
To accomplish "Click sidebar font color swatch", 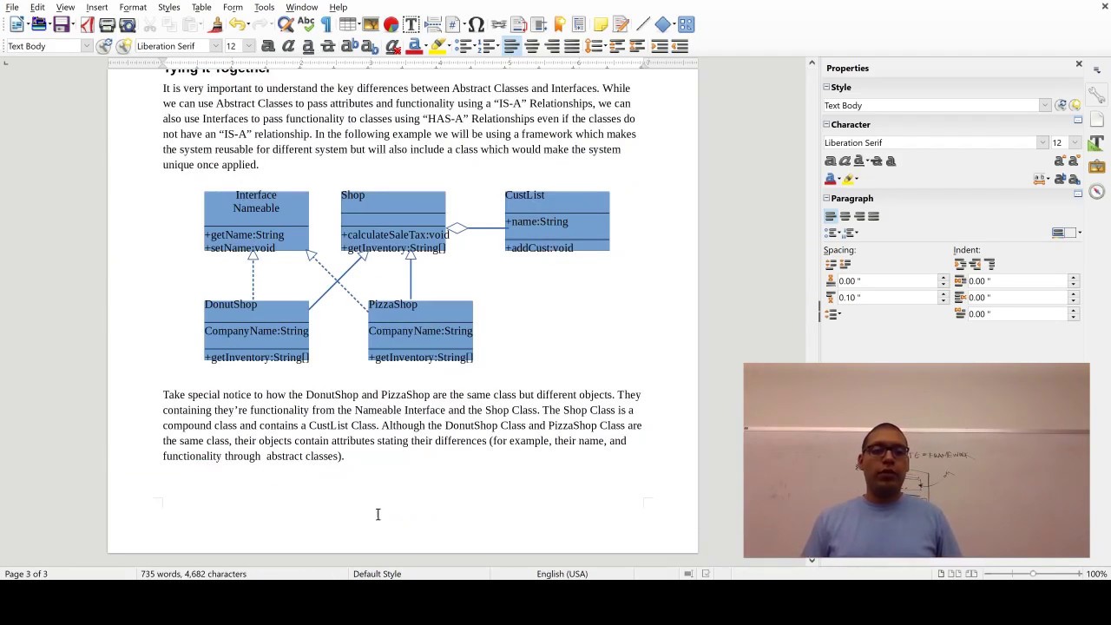I will [x=831, y=179].
